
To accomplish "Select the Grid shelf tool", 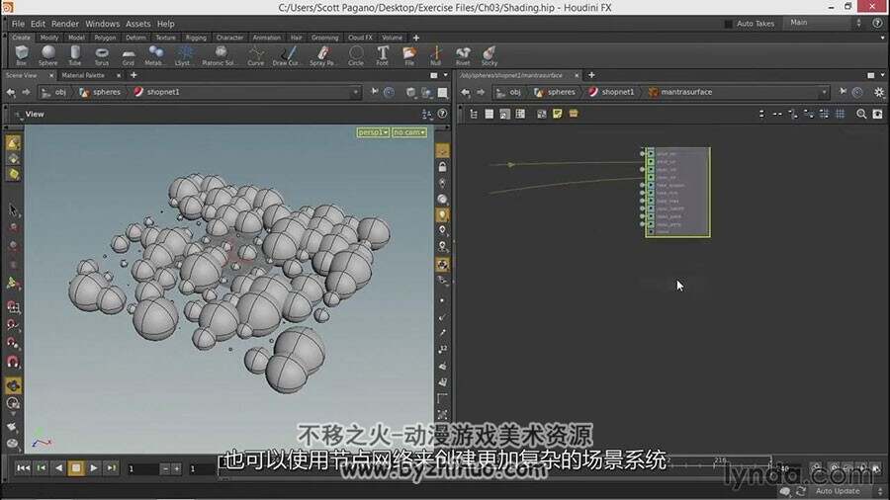I will point(129,55).
